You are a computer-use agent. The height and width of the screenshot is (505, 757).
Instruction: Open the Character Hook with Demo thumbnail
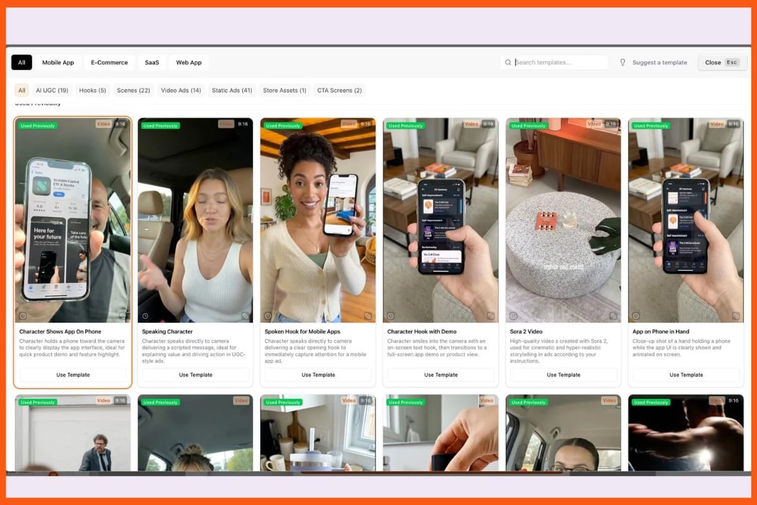(440, 220)
